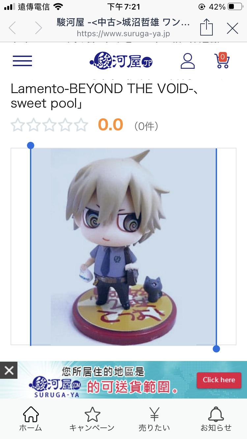Open the キャンペーン tab

point(92,419)
